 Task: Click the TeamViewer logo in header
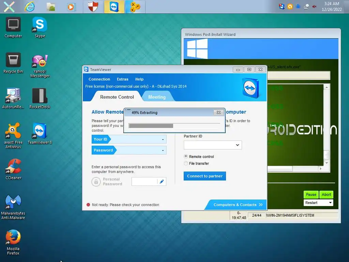pyautogui.click(x=251, y=88)
